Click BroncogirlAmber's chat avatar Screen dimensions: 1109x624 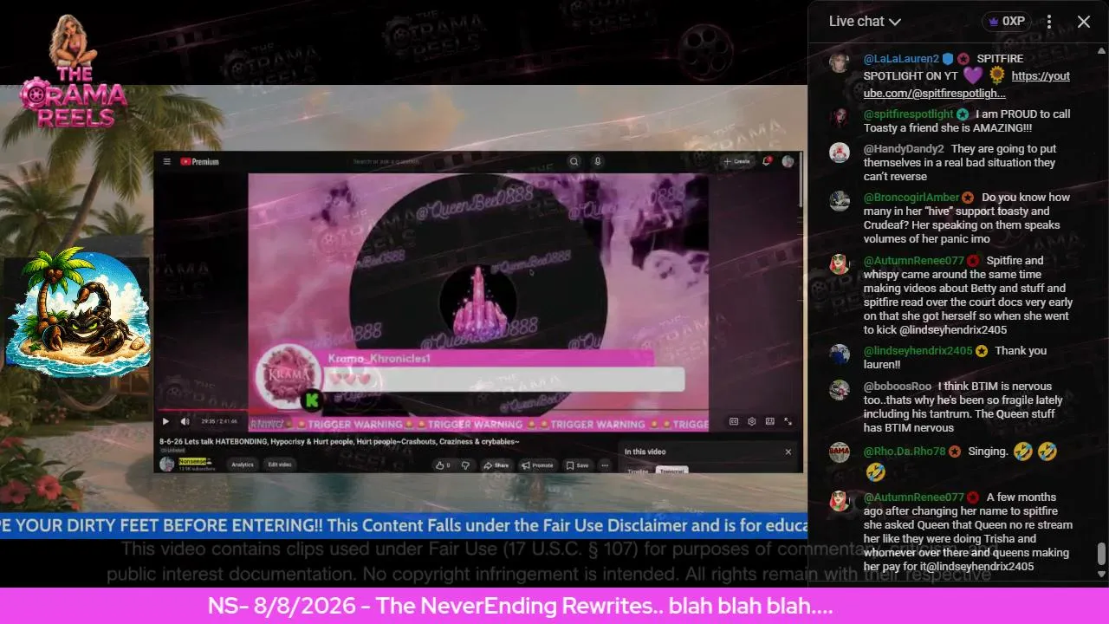click(x=840, y=201)
